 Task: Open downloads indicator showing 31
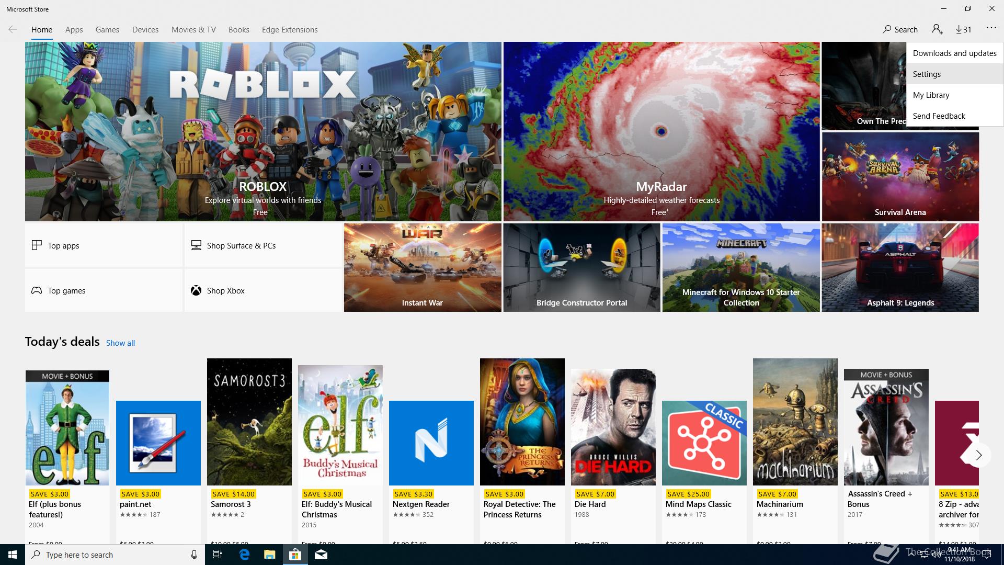[964, 29]
